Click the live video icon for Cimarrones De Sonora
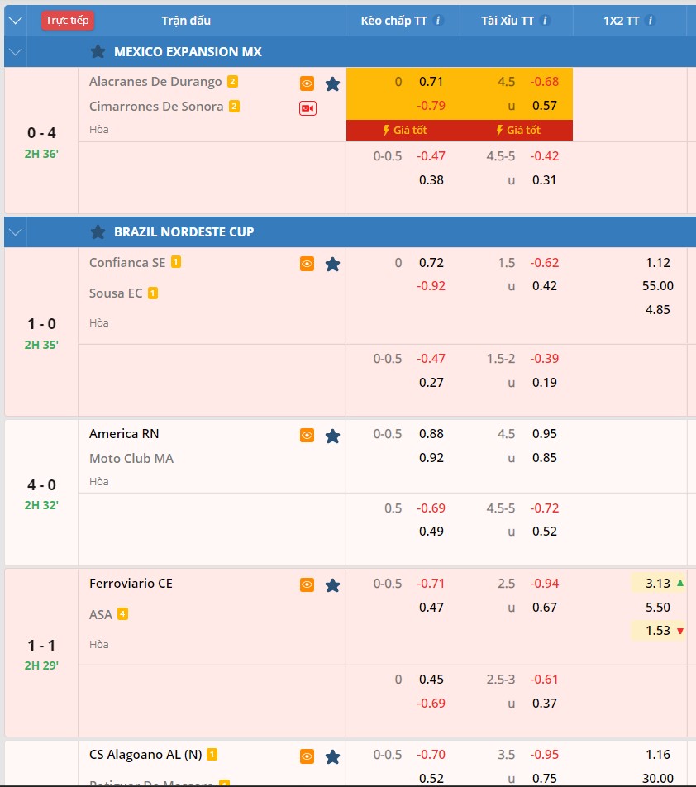 pos(307,107)
